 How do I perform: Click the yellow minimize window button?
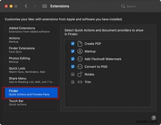[x=11, y=6]
